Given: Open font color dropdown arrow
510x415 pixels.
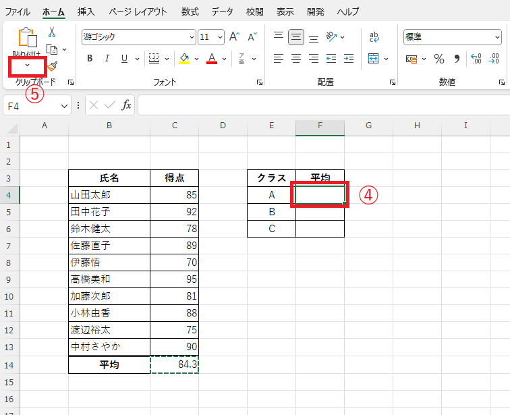Looking at the screenshot, I should click(224, 59).
